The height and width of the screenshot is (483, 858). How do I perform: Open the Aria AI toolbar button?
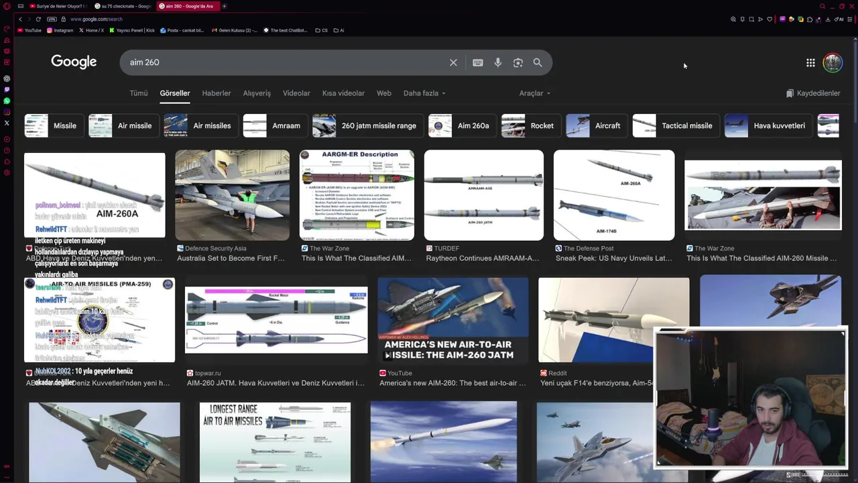(839, 19)
